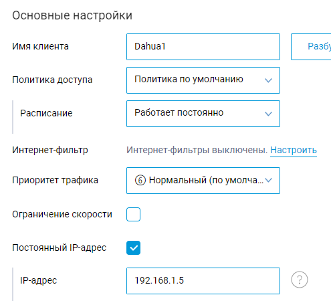Follow the Настроить link for internet filters

294,150
